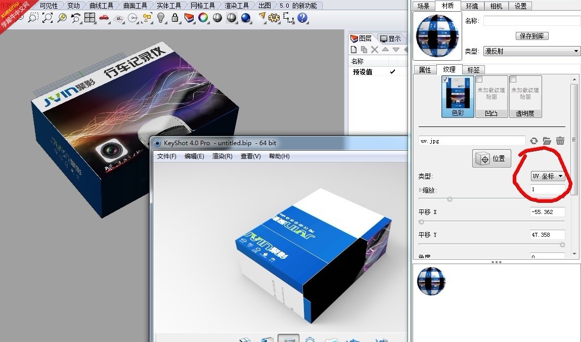Click the new sublayer icon
The width and height of the screenshot is (581, 342).
[x=364, y=50]
